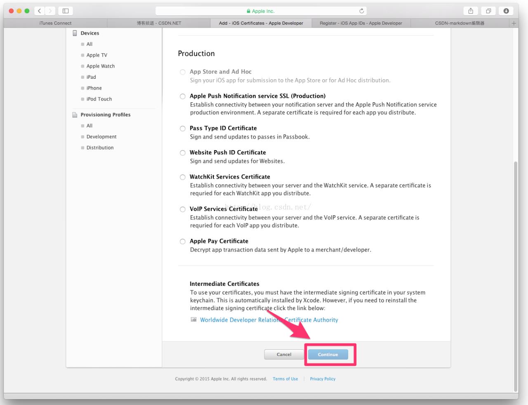Click the Continue button
This screenshot has width=528, height=405.
pos(328,354)
